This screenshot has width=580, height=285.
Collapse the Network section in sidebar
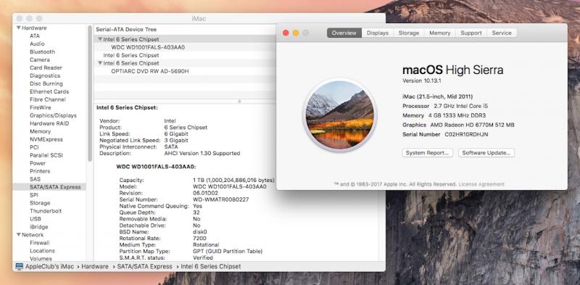click(19, 235)
